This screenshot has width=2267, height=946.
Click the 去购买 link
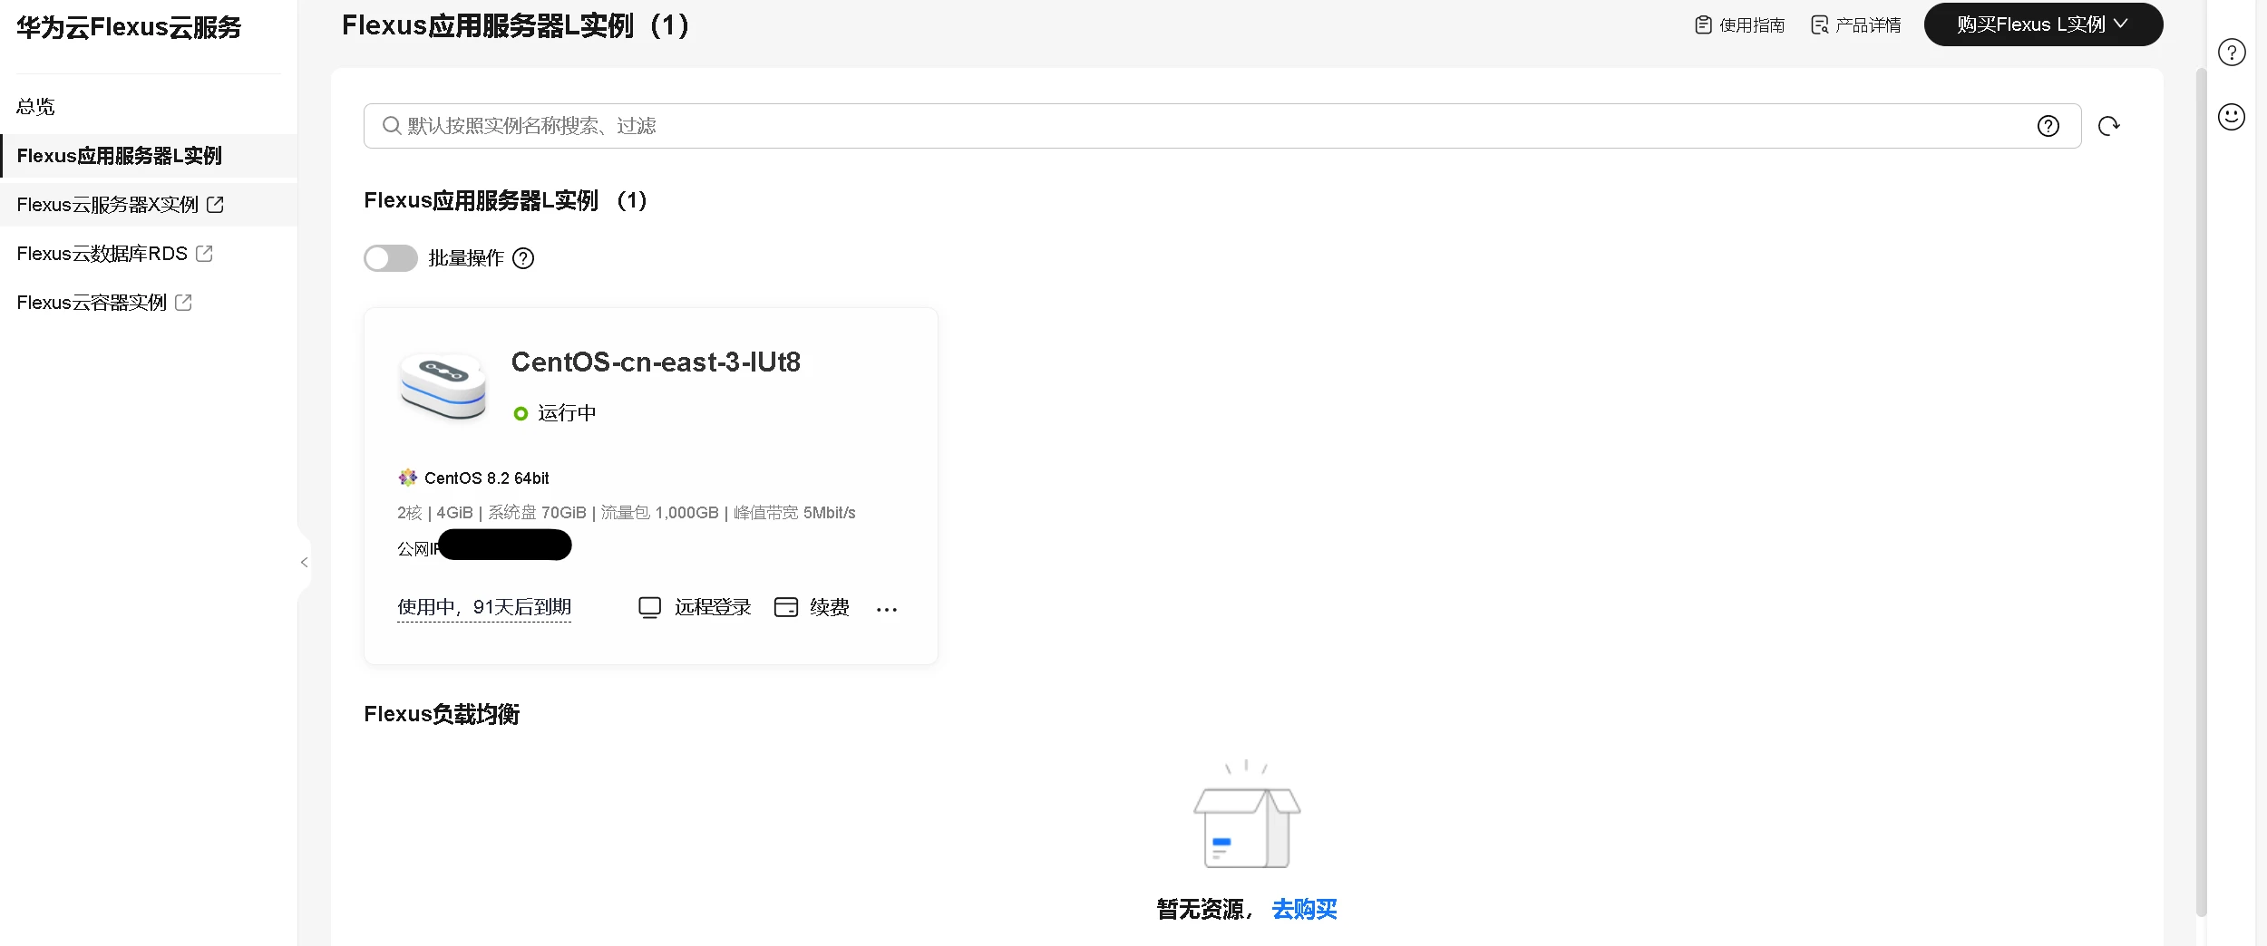coord(1304,909)
